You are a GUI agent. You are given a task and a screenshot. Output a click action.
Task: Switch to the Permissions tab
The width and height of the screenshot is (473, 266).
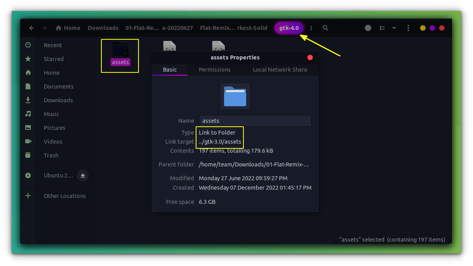215,70
